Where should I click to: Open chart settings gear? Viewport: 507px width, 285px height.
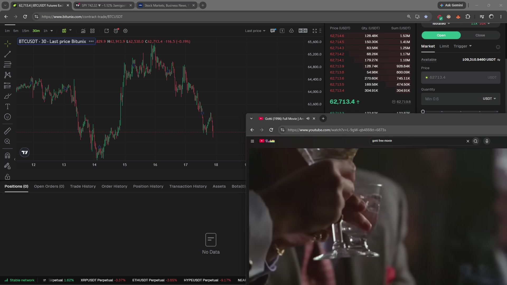click(125, 31)
